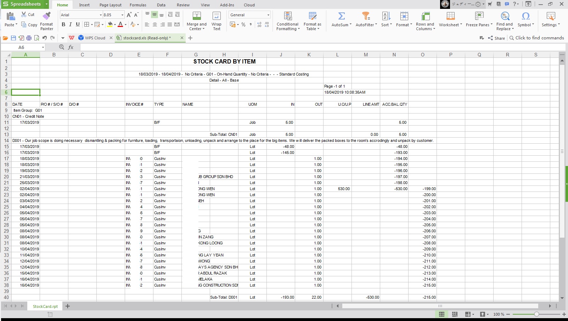Toggle bold formatting
Viewport: 568px width, 321px height.
pyautogui.click(x=63, y=24)
